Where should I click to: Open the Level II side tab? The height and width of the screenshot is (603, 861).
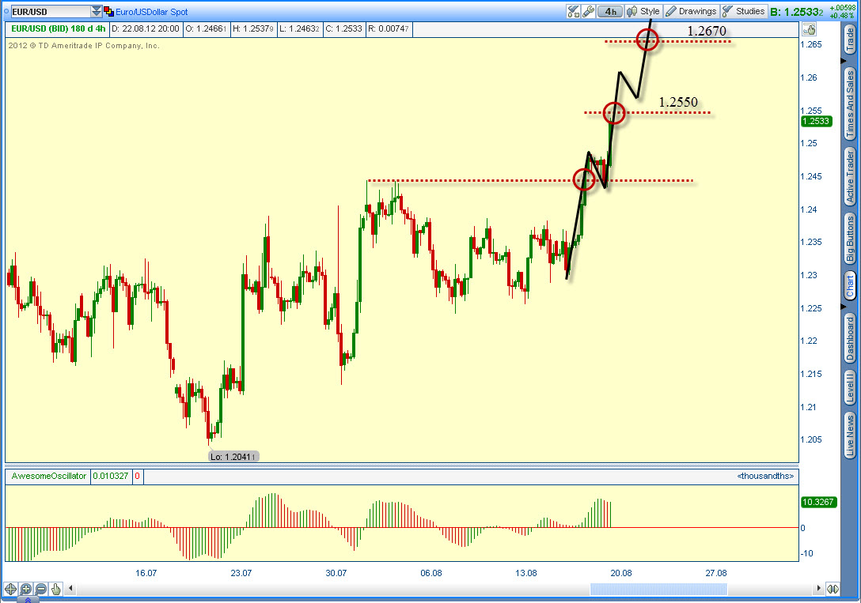(x=850, y=387)
